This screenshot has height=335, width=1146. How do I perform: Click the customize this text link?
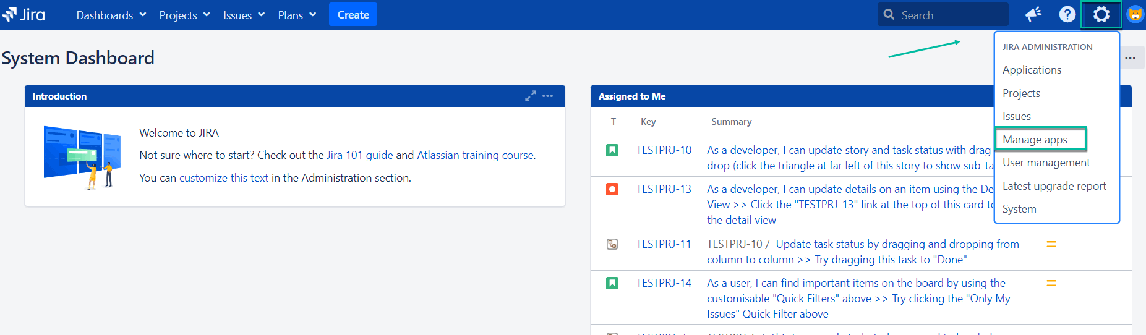coord(224,178)
